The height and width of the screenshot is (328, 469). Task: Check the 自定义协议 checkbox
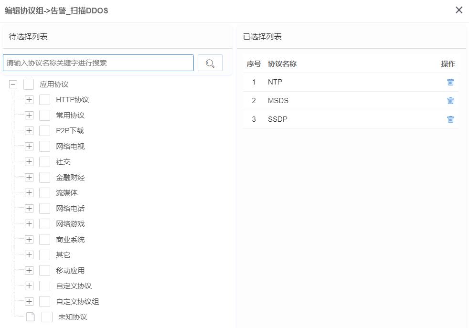pyautogui.click(x=44, y=286)
